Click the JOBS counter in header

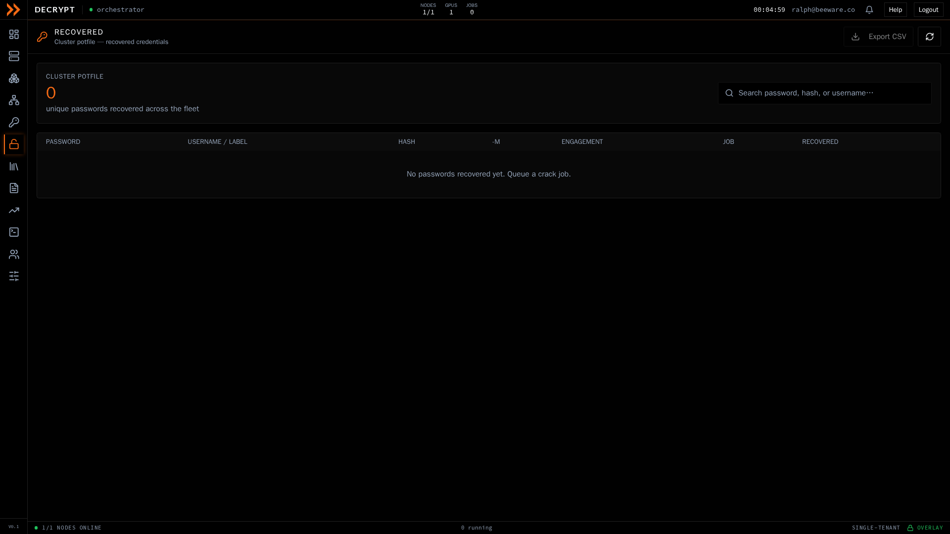472,9
